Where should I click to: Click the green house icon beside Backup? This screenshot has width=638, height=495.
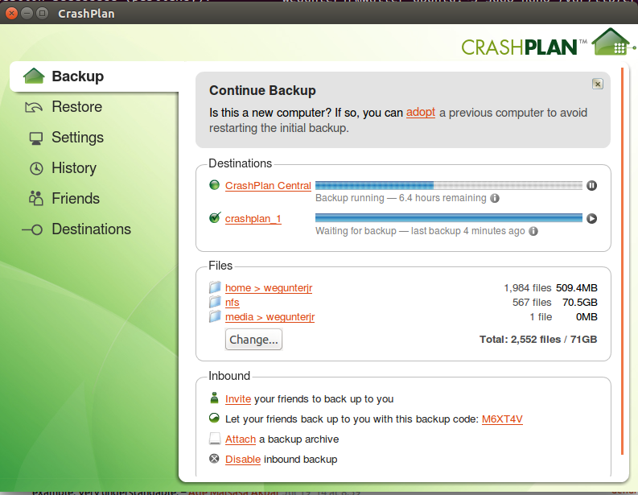click(x=34, y=76)
